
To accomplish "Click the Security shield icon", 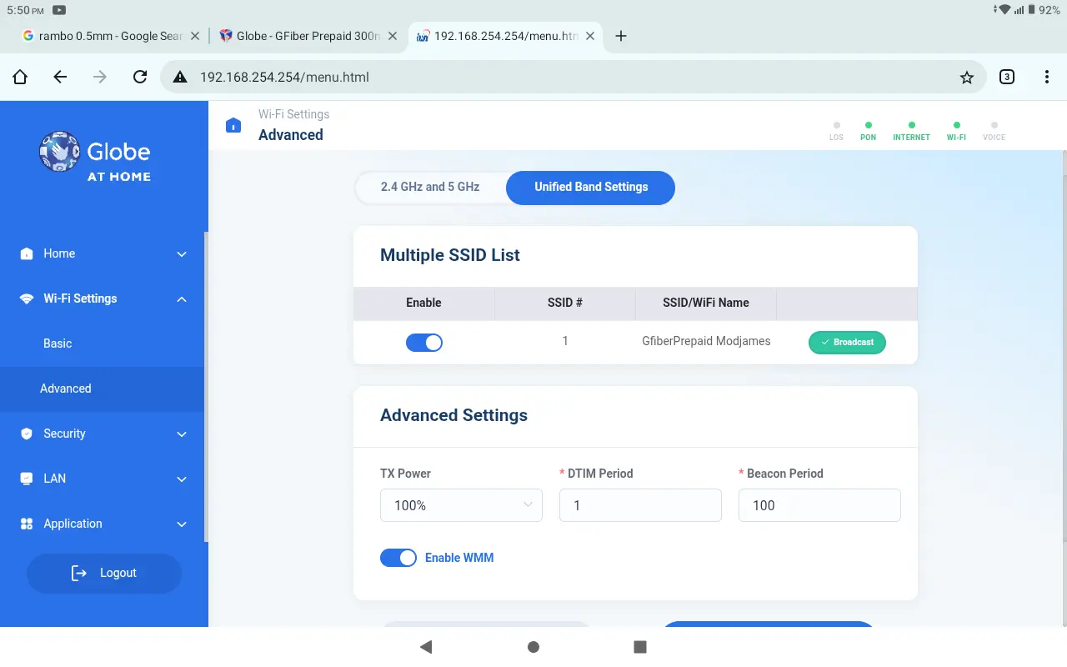I will [27, 434].
